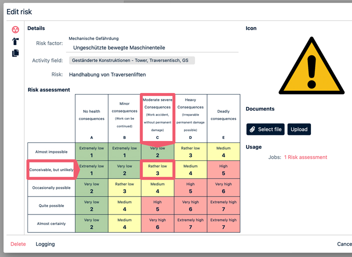Select the Conceivable, but unlikely row header
Image resolution: width=352 pixels, height=257 pixels.
(x=51, y=169)
